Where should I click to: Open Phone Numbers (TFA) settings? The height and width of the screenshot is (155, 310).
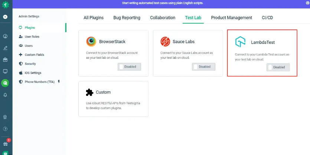click(39, 82)
